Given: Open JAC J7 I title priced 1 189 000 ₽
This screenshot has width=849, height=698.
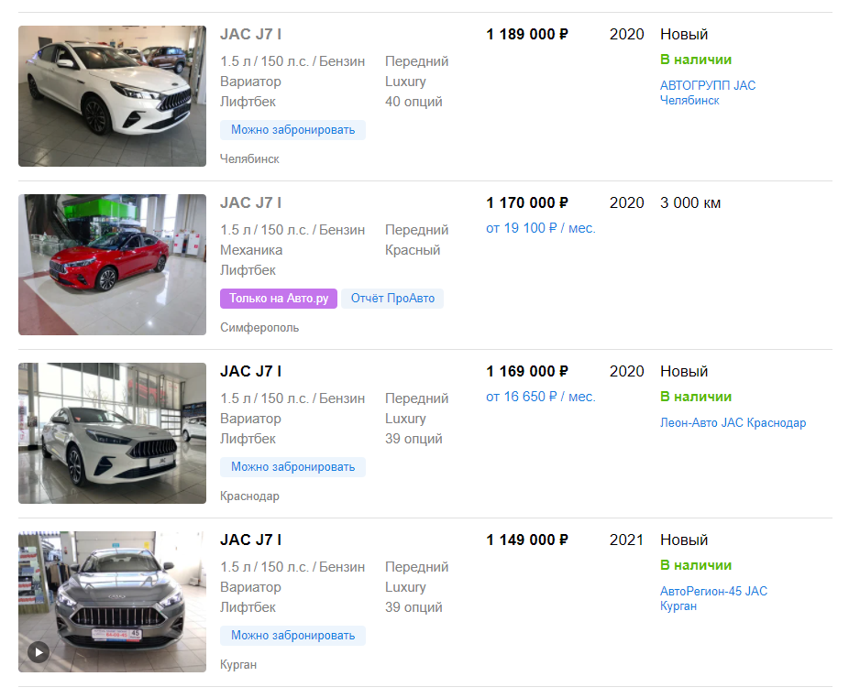Looking at the screenshot, I should 250,34.
